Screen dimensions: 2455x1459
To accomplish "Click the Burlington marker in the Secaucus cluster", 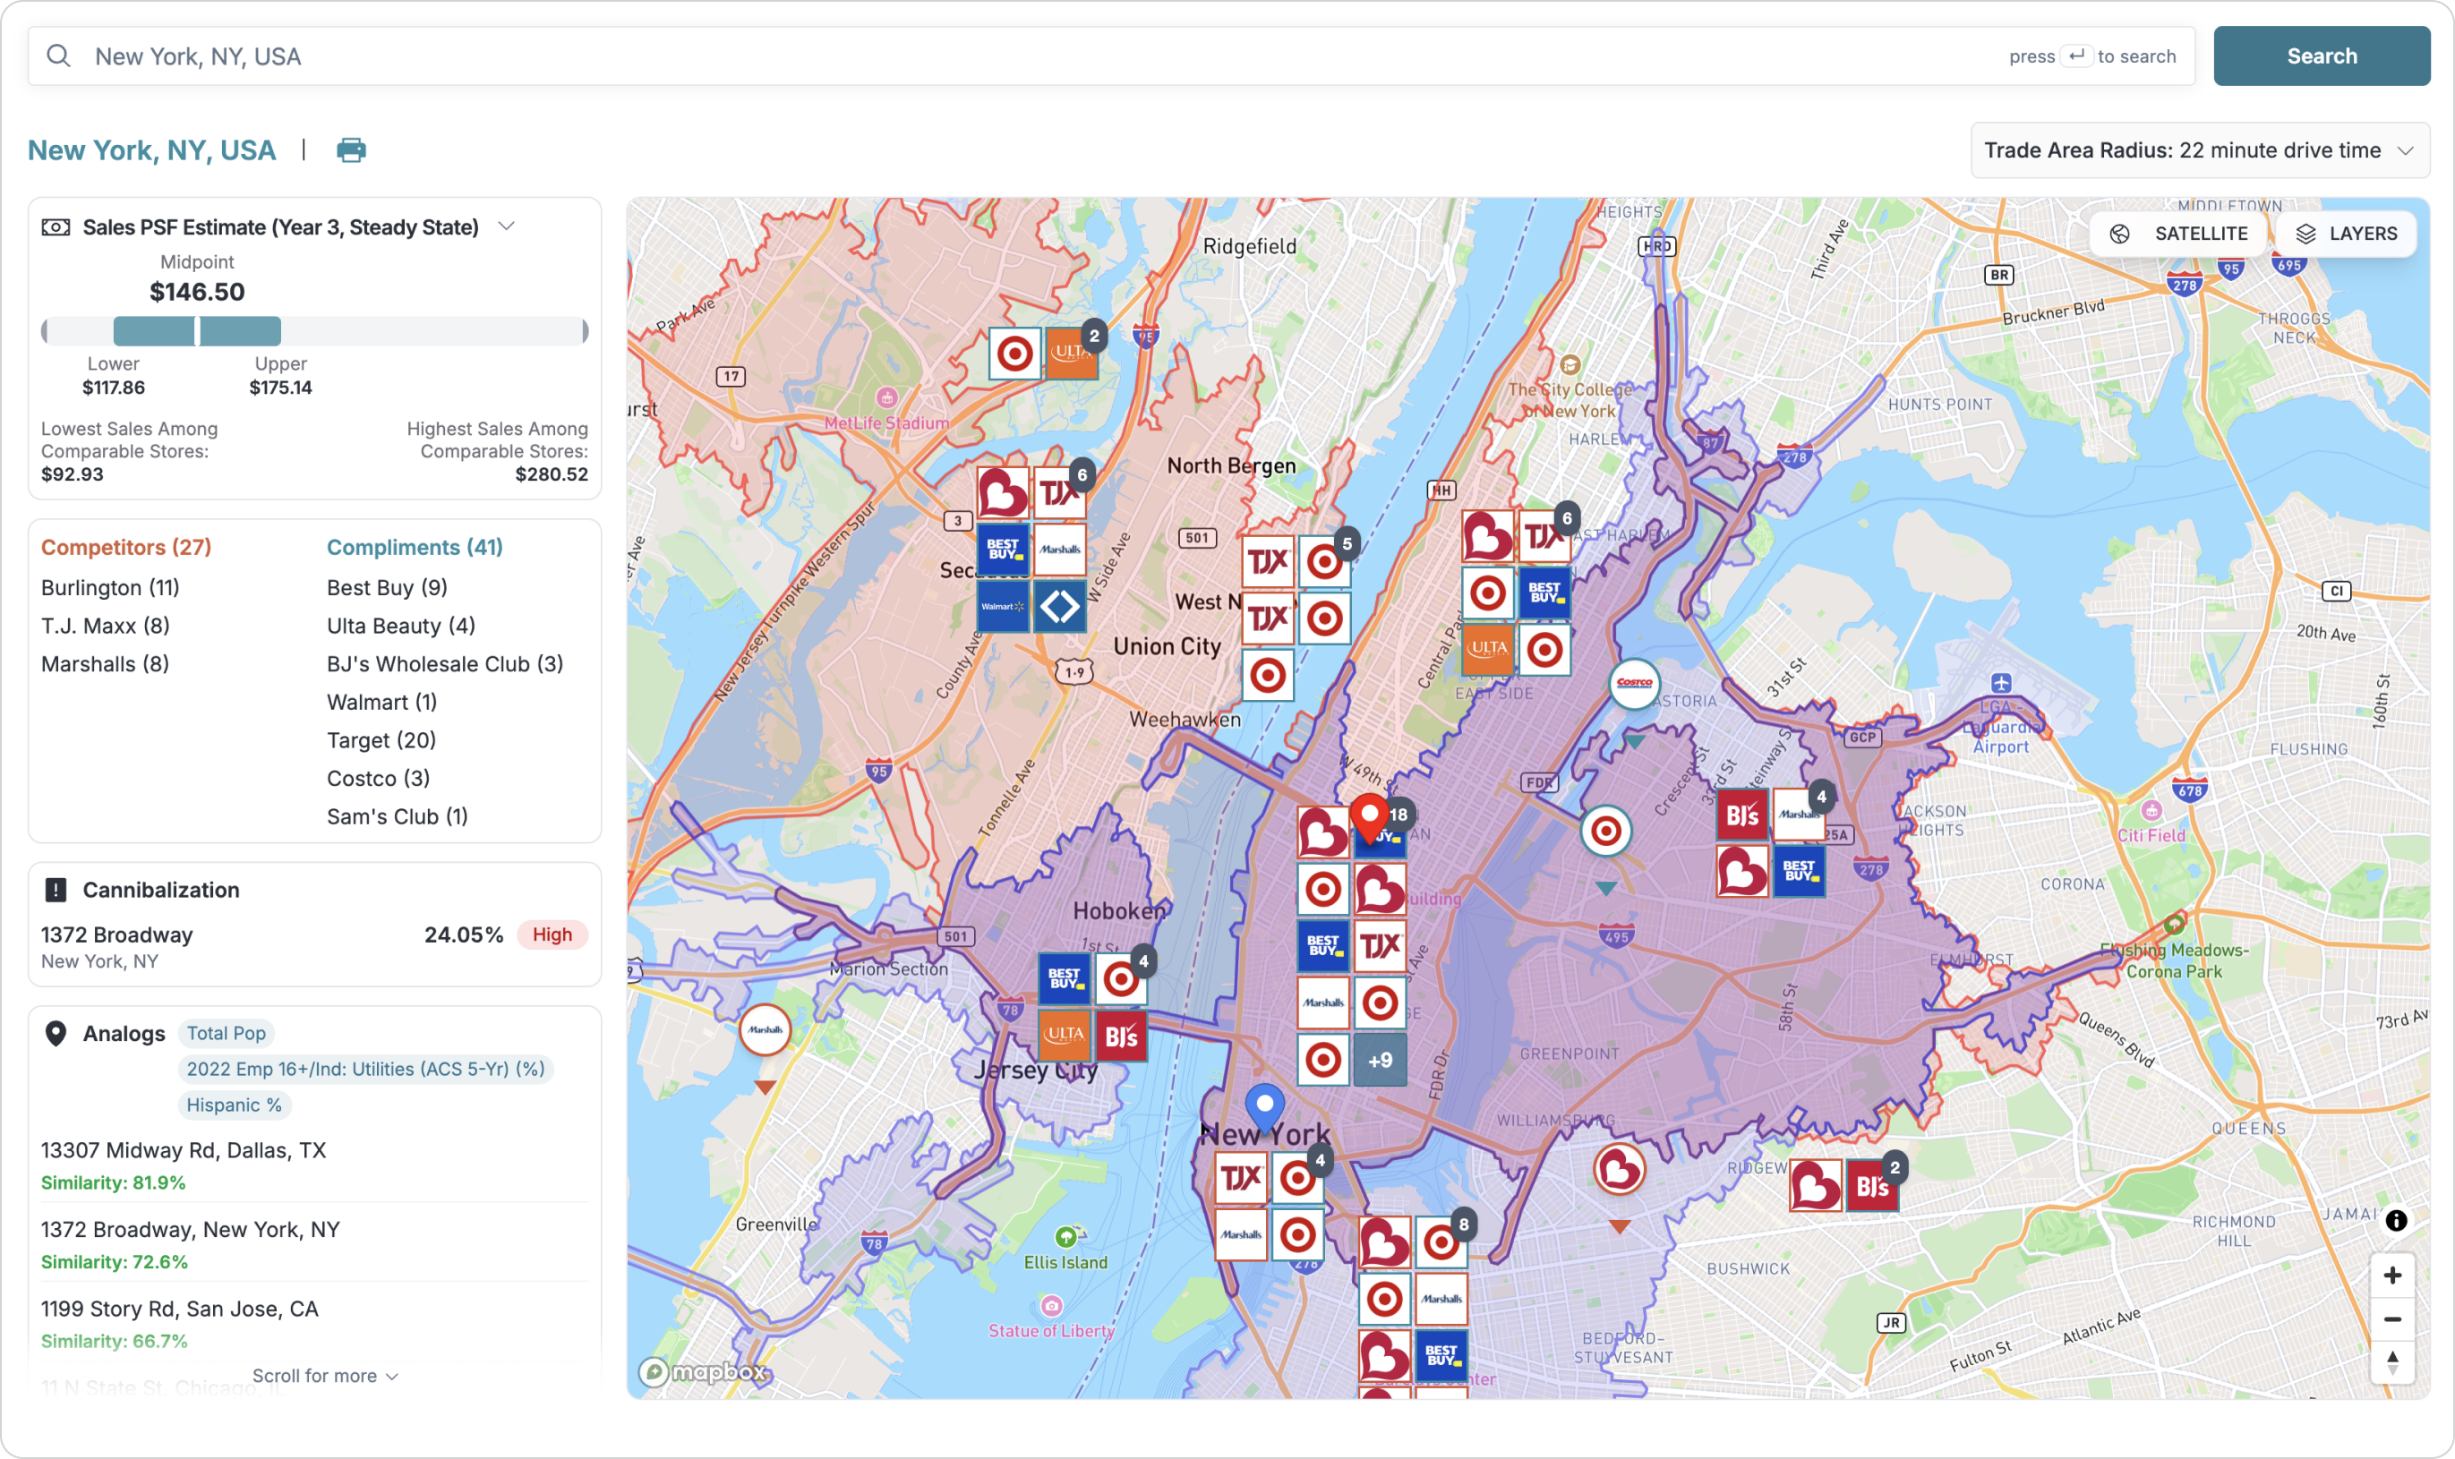I will click(1002, 492).
